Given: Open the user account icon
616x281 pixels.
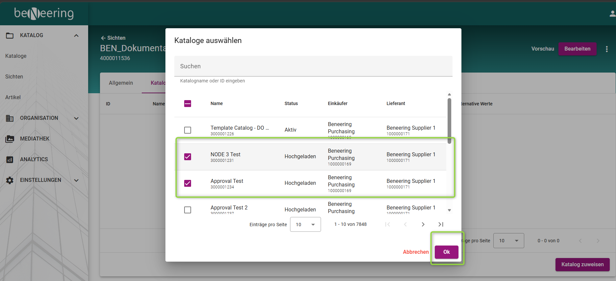Looking at the screenshot, I should click(x=612, y=13).
